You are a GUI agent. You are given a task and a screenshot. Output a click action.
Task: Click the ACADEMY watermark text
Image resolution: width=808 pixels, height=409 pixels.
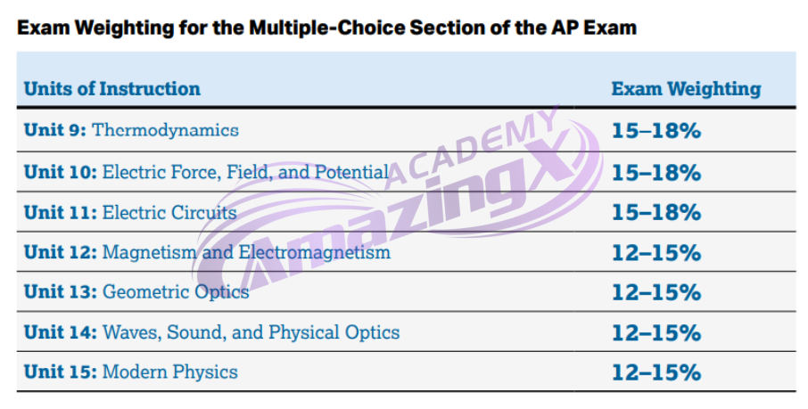pyautogui.click(x=472, y=147)
